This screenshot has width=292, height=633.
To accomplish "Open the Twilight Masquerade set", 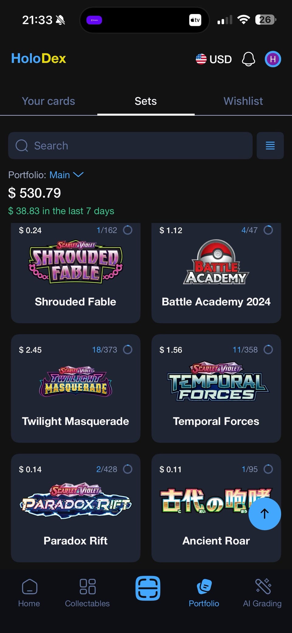I will 75,388.
